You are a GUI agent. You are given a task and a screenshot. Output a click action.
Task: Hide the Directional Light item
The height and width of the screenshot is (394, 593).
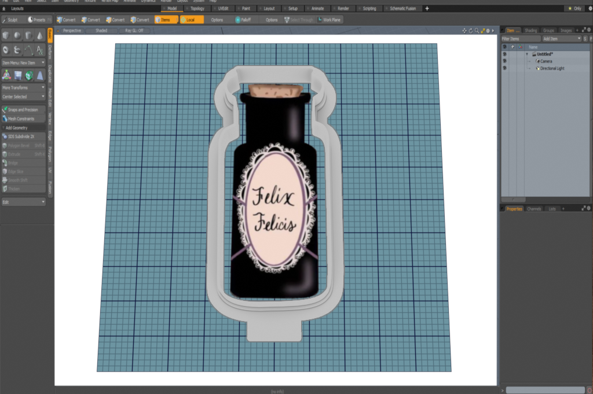tap(504, 68)
